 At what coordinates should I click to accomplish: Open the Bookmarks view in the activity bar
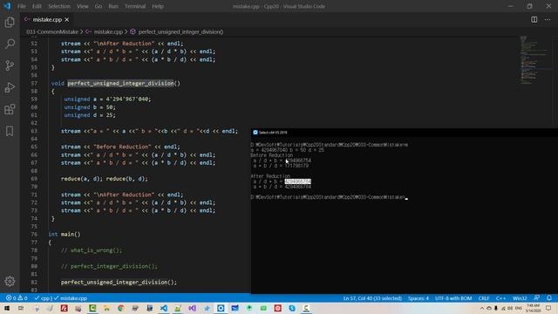pyautogui.click(x=10, y=131)
